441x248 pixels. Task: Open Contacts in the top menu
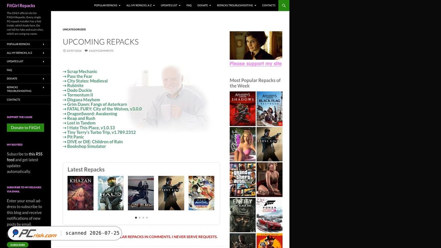(x=269, y=5)
